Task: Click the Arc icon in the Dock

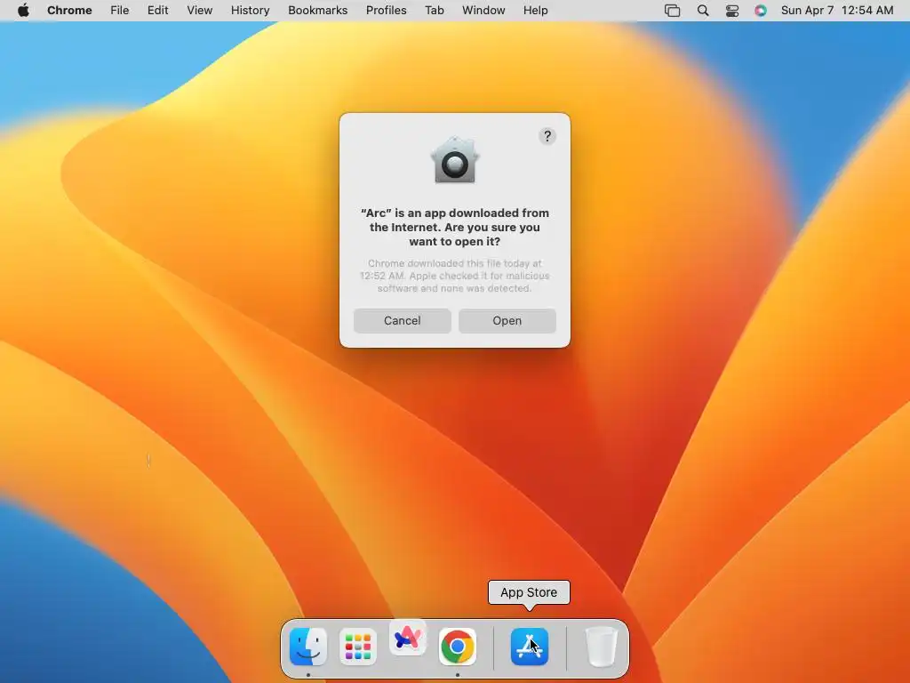Action: (407, 639)
